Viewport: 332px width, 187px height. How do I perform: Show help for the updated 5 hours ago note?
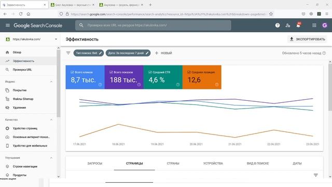coord(324,53)
